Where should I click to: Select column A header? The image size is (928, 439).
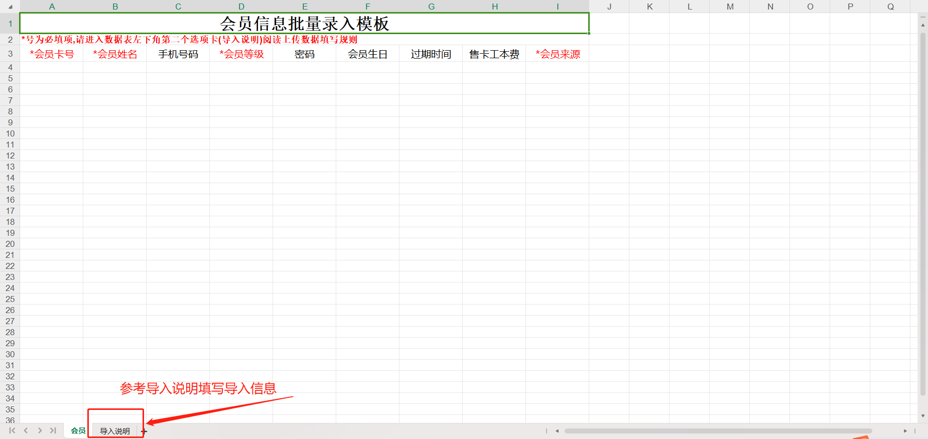tap(52, 7)
